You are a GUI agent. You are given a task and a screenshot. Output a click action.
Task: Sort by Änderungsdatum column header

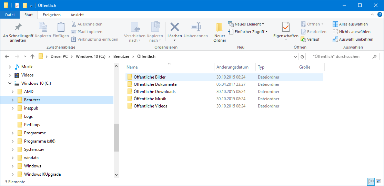[235, 67]
